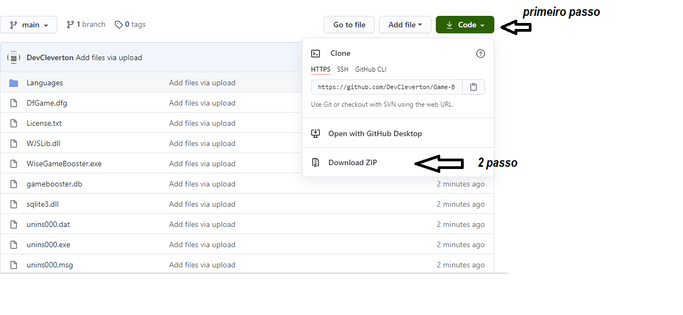Open commit message for DfGame.dfg row
This screenshot has height=315, width=683.
(202, 103)
